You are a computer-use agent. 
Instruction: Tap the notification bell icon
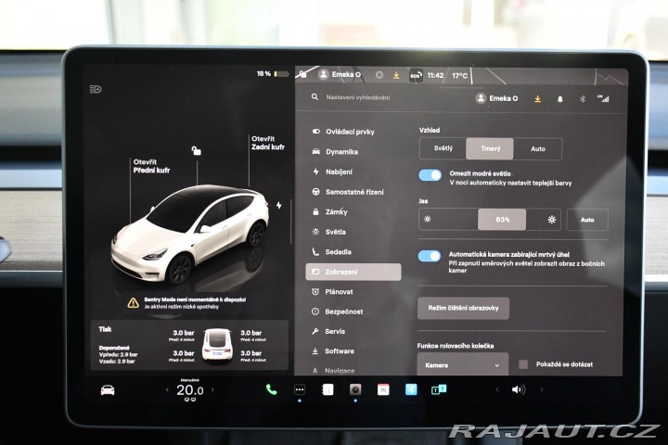(x=559, y=99)
